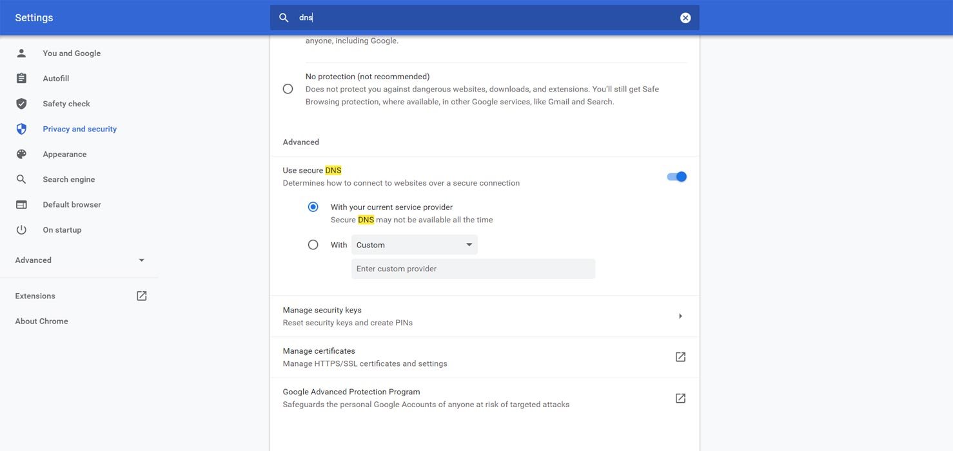Select the No protection radio button

pyautogui.click(x=288, y=89)
